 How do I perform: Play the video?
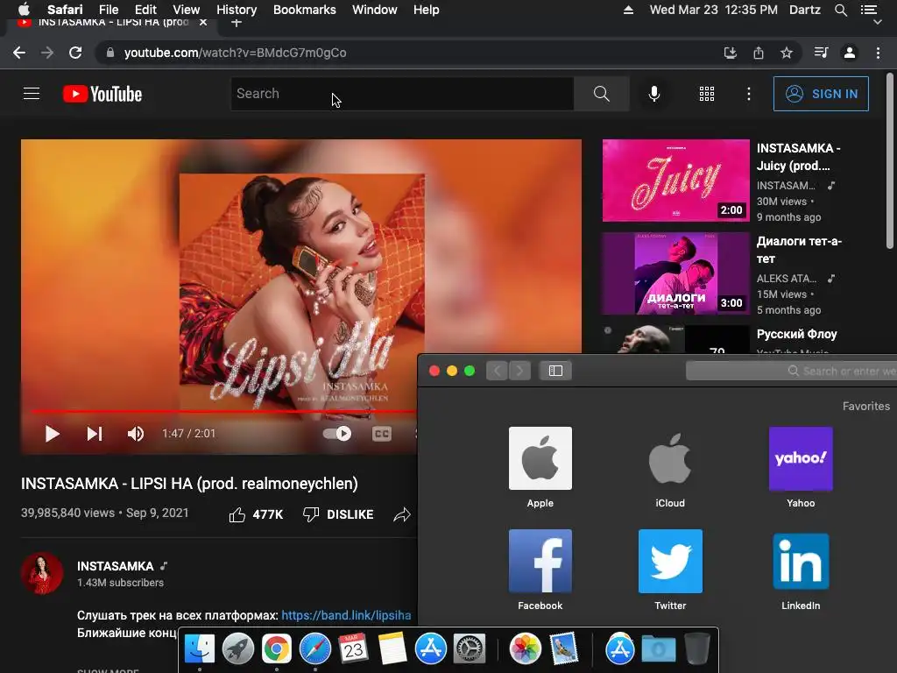pyautogui.click(x=52, y=434)
